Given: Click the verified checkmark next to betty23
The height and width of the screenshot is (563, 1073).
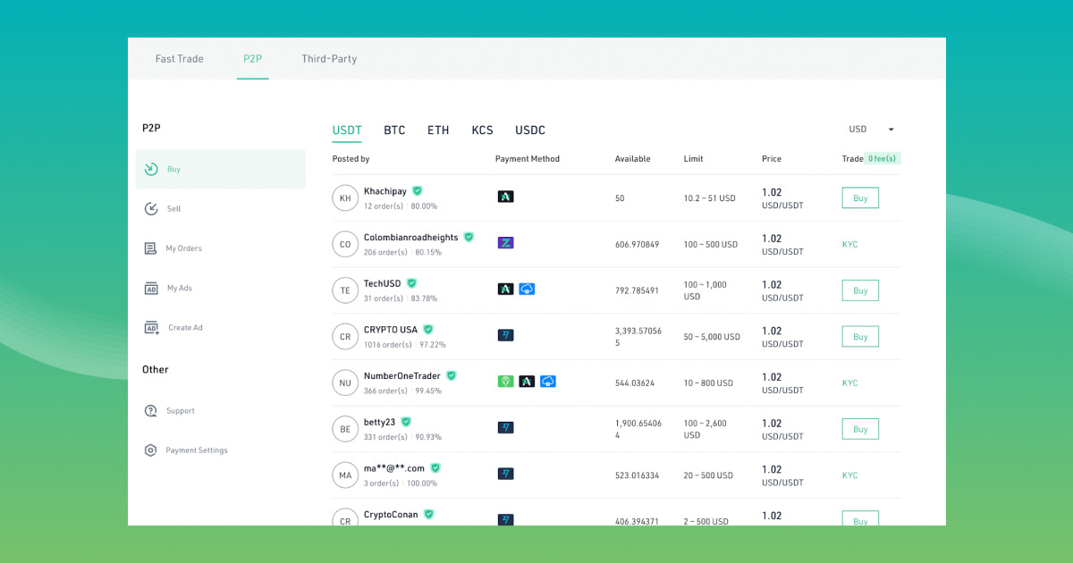Looking at the screenshot, I should tap(405, 422).
